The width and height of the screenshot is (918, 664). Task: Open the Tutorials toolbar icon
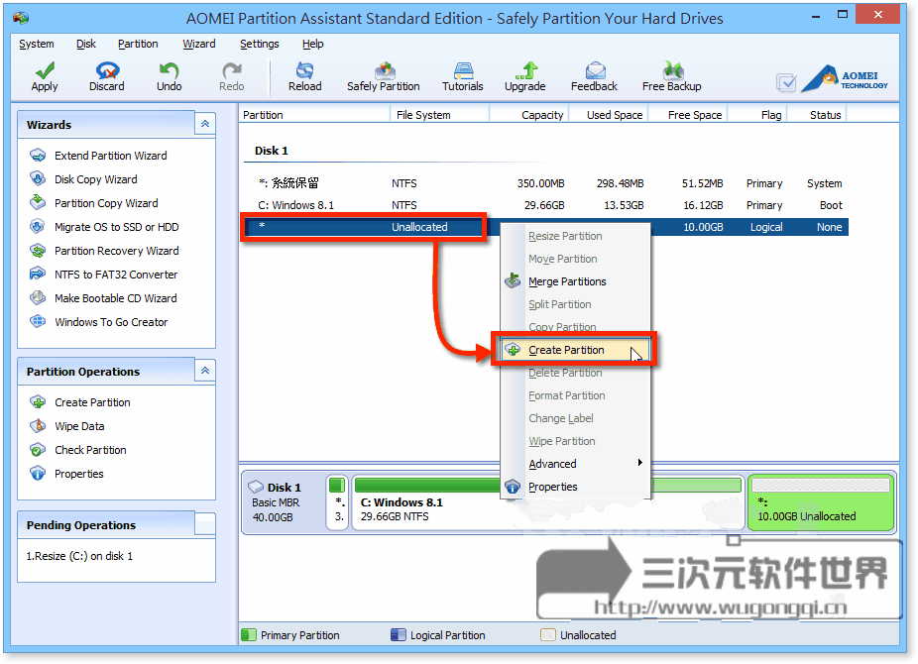click(462, 76)
